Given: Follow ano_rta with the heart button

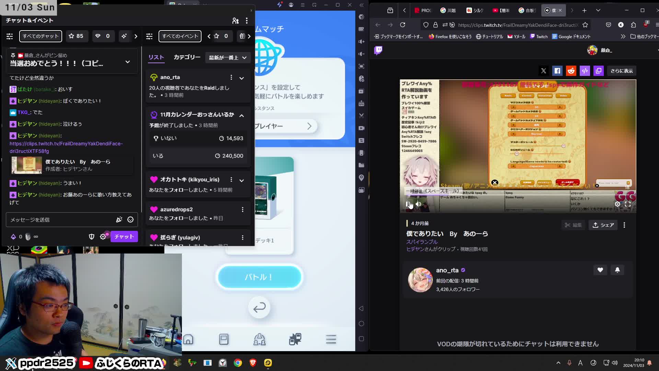Looking at the screenshot, I should (x=600, y=270).
